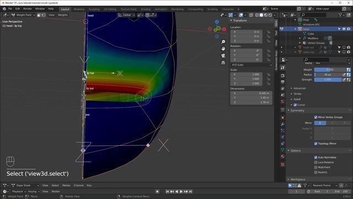Open XYZ Euler rotation mode dropdown
This screenshot has height=199, width=353.
coord(252,65)
